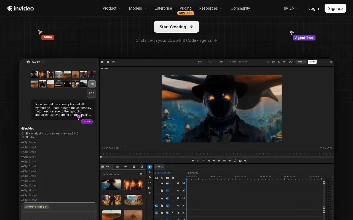Click the redo arrow in the editor header
353x220 pixels.
coord(273,62)
